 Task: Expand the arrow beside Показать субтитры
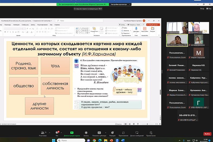point(106,132)
